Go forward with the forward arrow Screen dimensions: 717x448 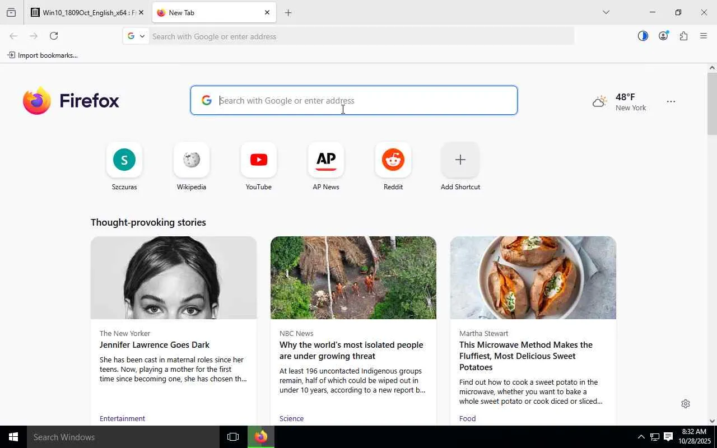click(x=34, y=36)
